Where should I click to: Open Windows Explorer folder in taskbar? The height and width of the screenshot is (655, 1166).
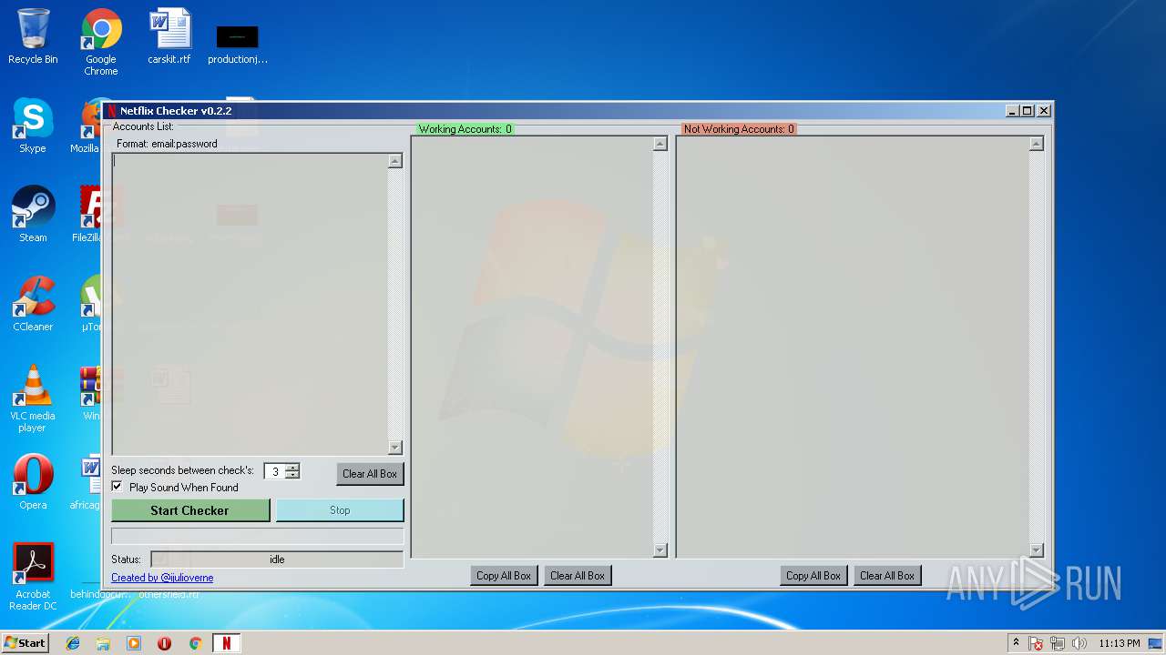click(103, 643)
